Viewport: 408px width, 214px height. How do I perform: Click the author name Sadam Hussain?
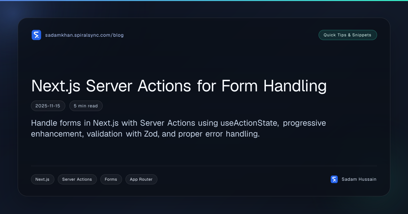359,179
